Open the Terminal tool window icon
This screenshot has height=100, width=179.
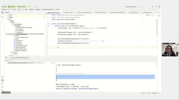point(3,84)
